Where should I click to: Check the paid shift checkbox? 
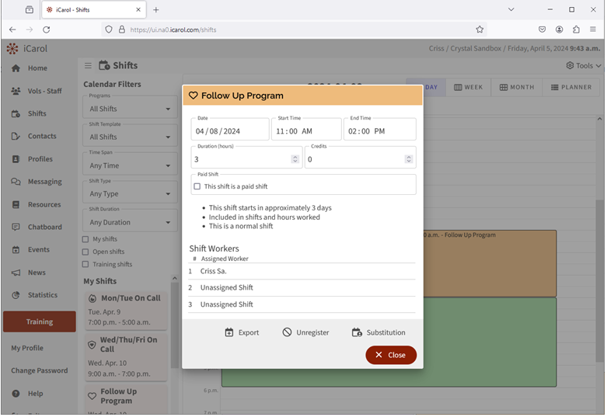[197, 186]
